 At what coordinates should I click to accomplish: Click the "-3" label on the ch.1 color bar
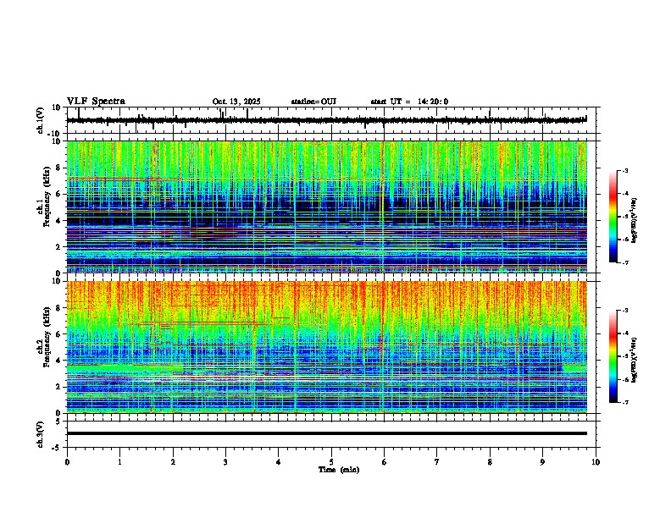pos(625,171)
